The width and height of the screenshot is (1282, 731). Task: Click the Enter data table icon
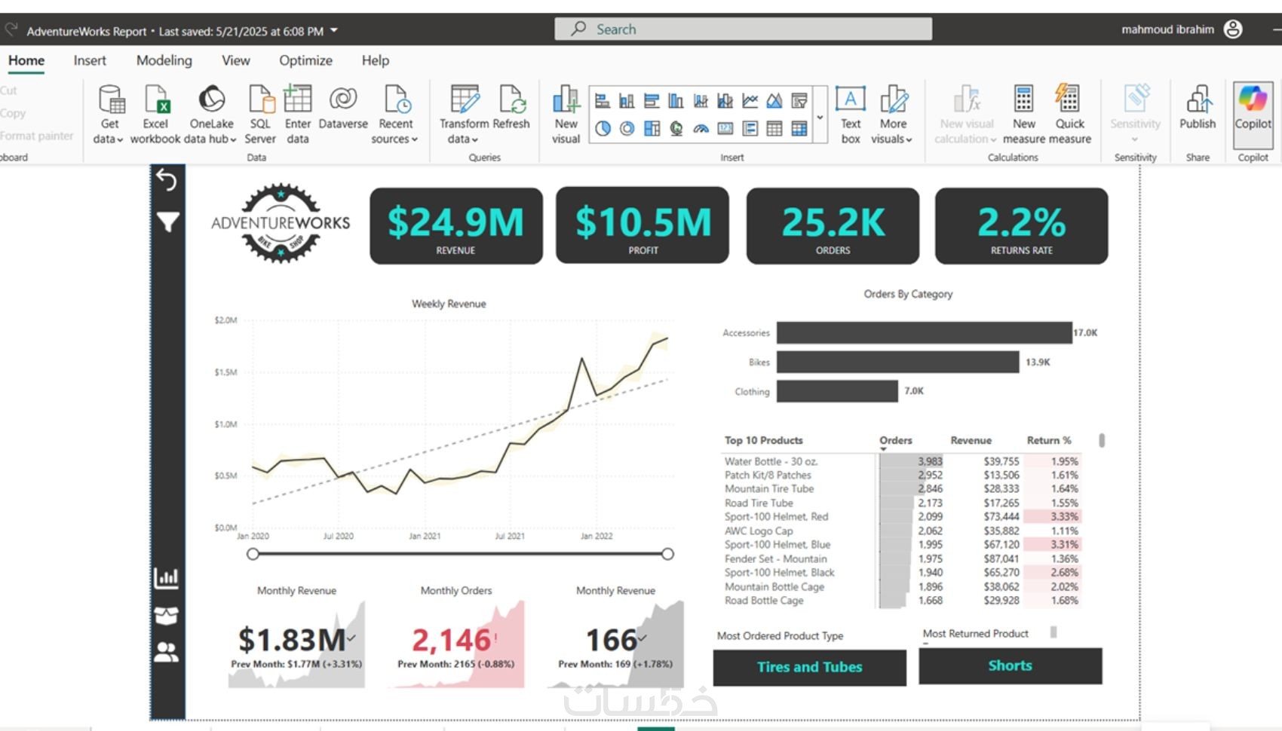[x=297, y=99]
